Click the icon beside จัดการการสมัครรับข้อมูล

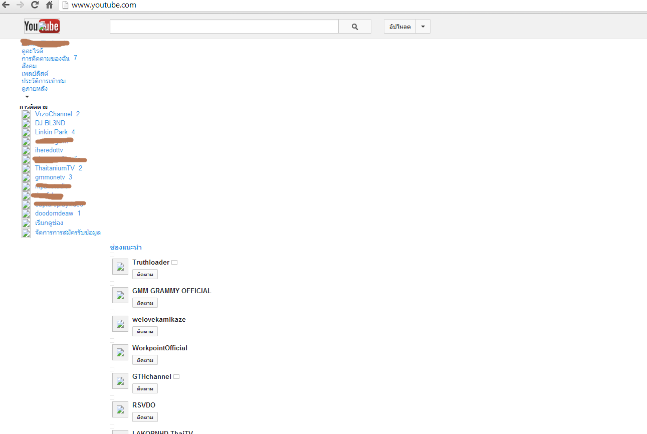26,233
